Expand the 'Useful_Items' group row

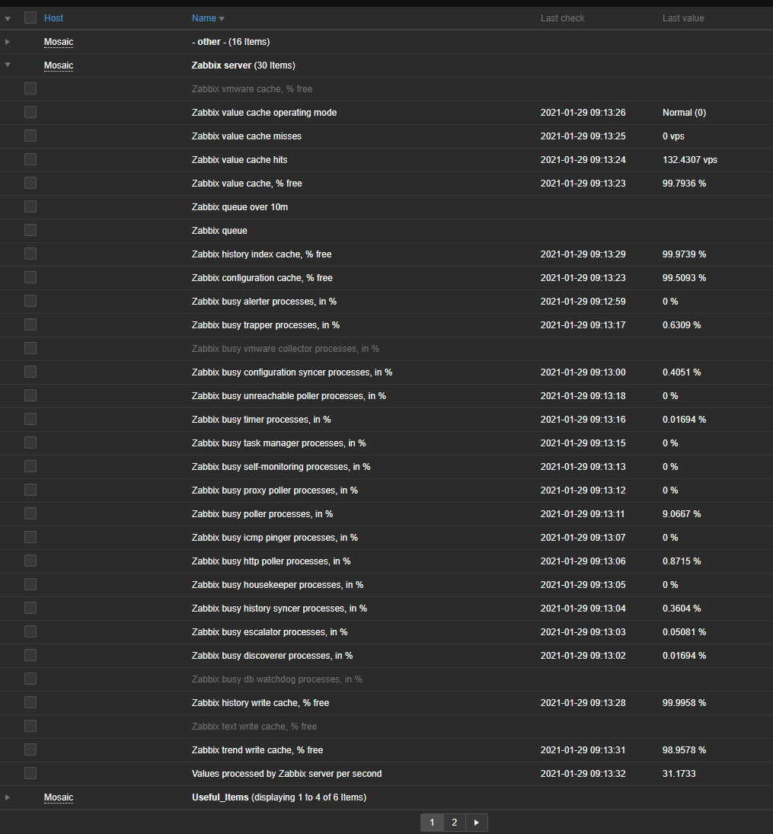point(7,797)
